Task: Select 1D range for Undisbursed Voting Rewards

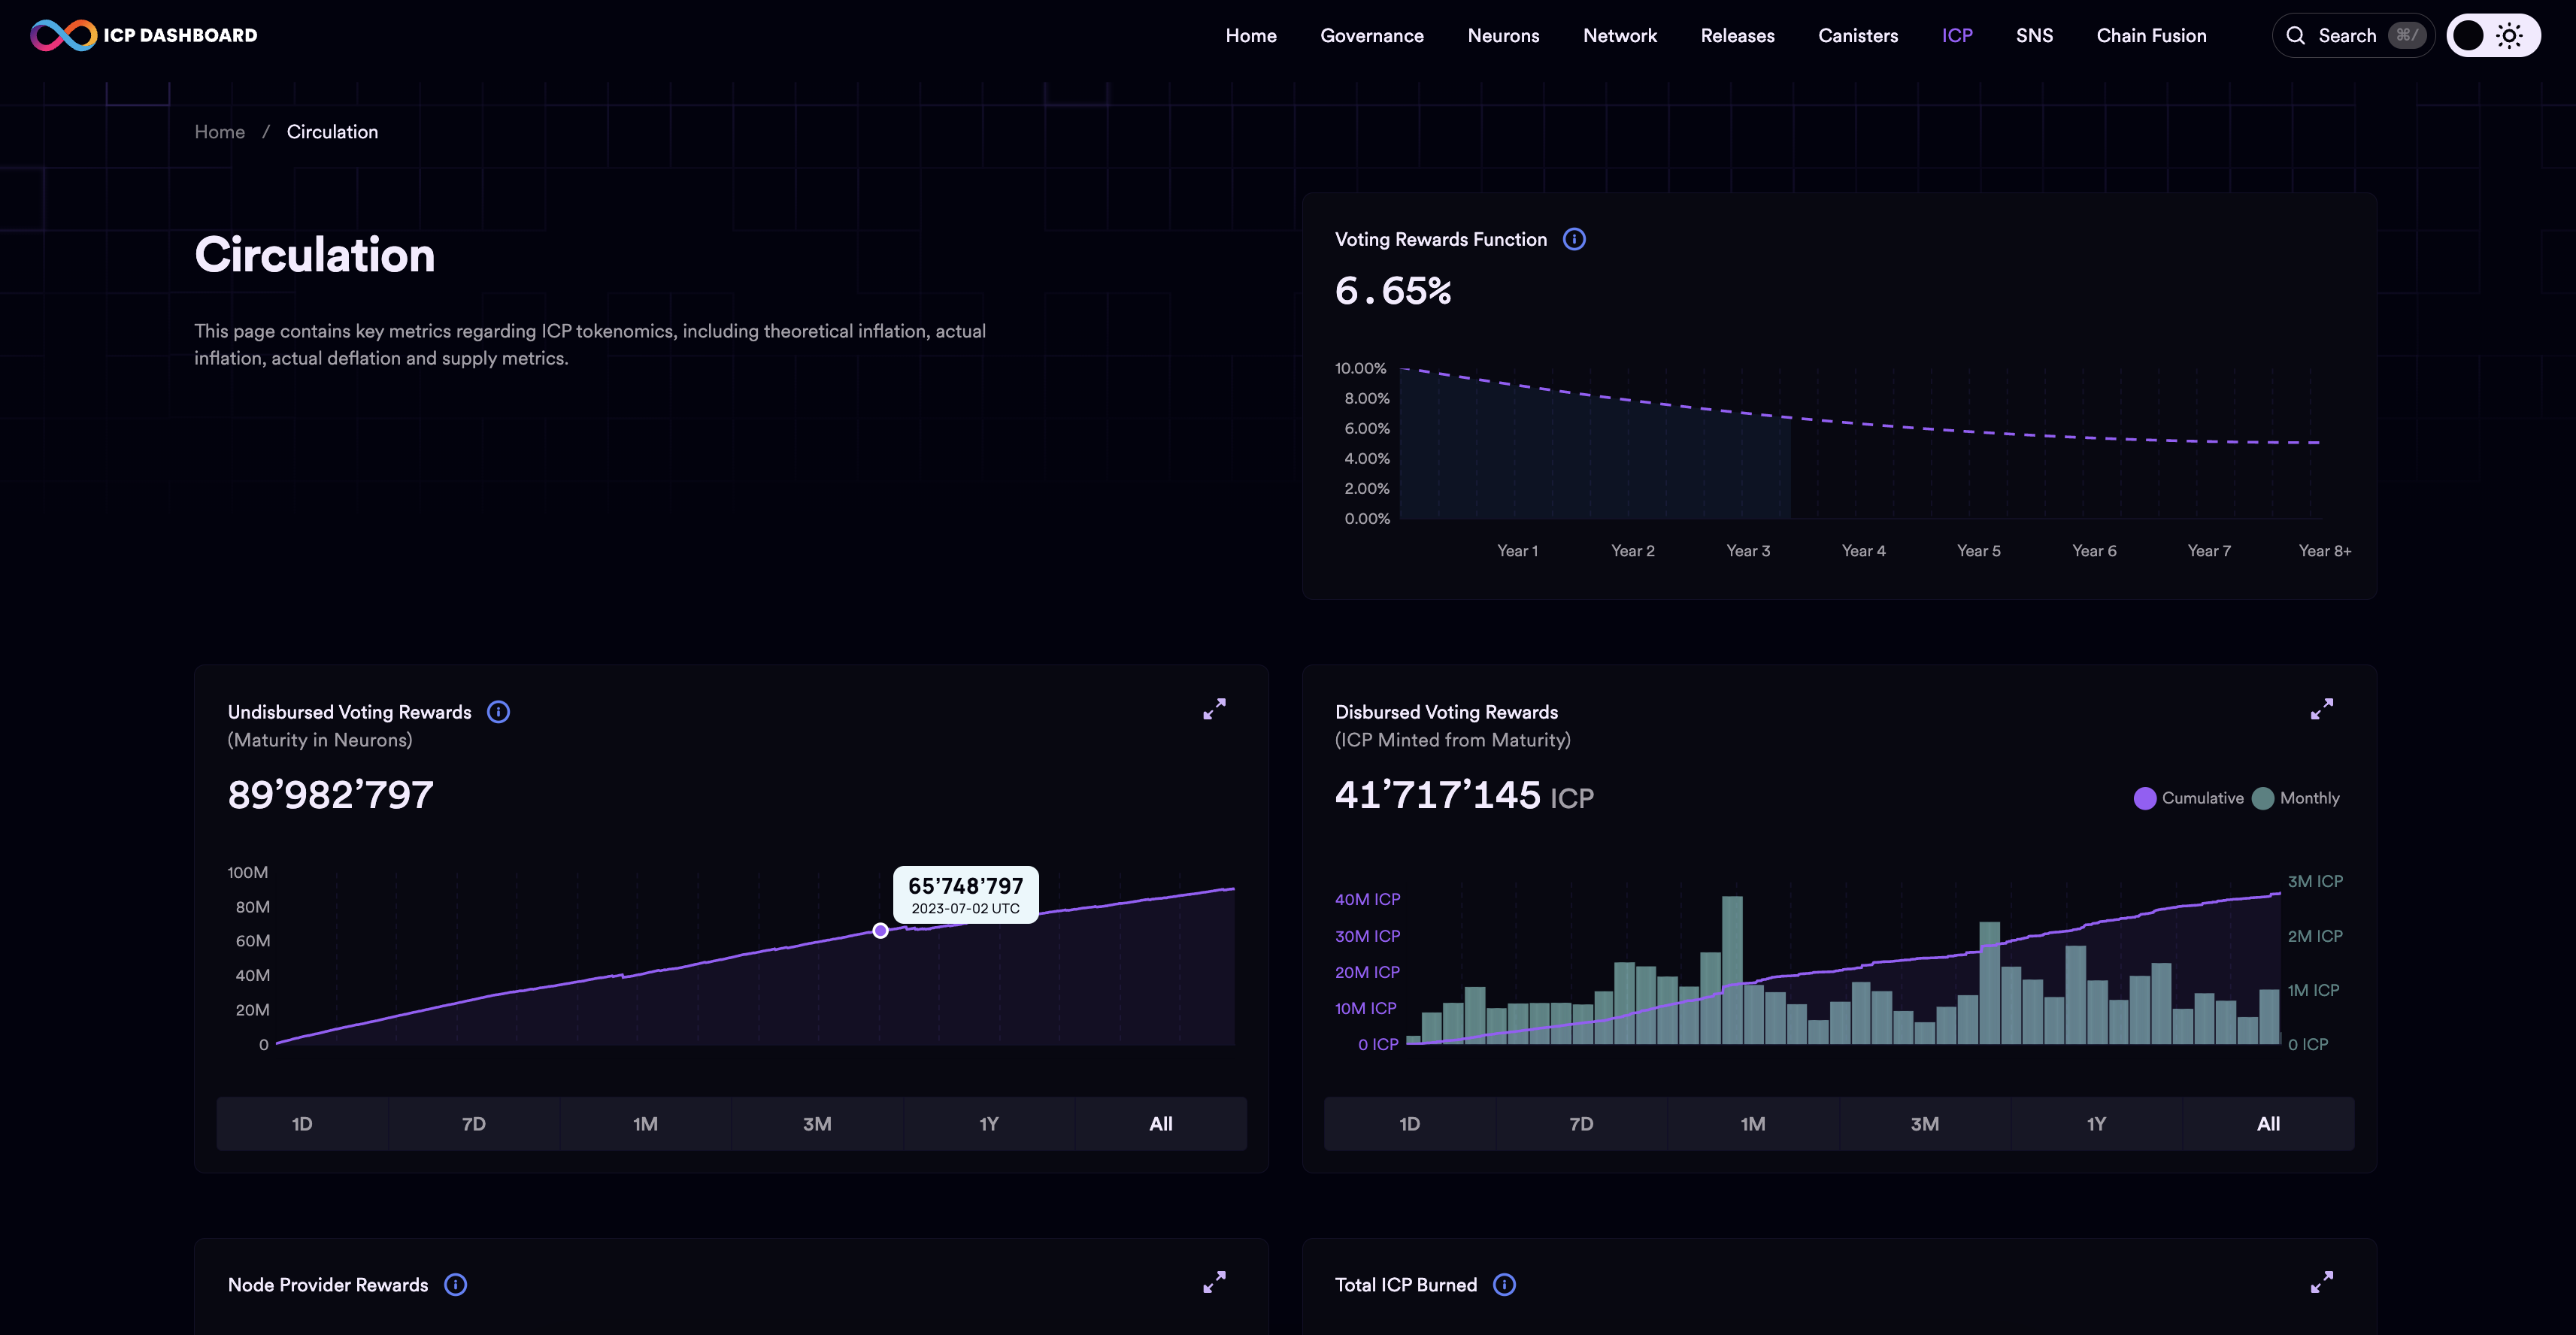Action: (x=302, y=1124)
